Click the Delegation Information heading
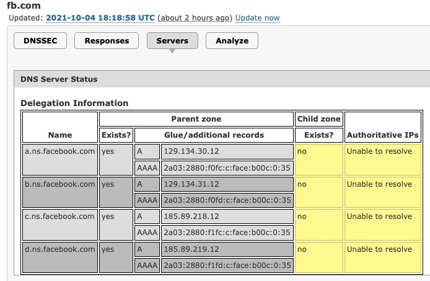The image size is (430, 281). click(74, 103)
